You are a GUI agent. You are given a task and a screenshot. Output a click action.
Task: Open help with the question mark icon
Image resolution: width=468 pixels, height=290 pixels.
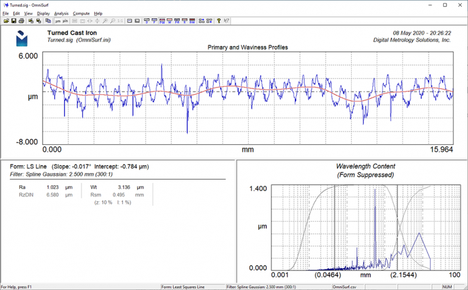click(219, 21)
